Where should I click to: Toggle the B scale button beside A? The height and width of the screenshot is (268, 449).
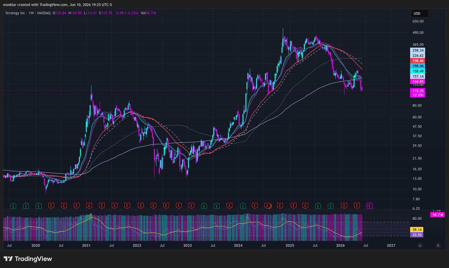tap(438, 246)
